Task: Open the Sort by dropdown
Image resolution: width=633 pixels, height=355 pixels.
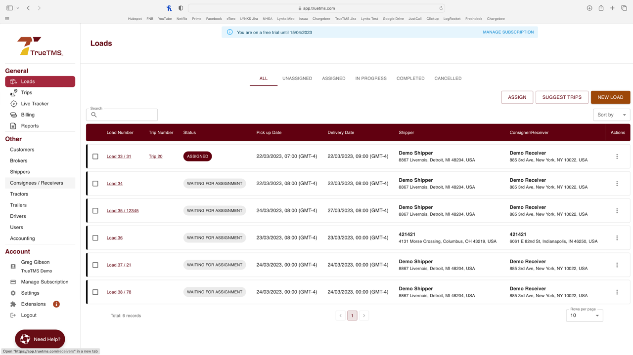Action: 611,115
